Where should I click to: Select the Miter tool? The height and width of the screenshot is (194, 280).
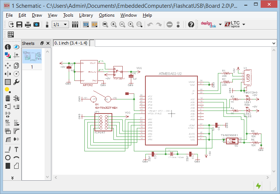(x=16, y=131)
